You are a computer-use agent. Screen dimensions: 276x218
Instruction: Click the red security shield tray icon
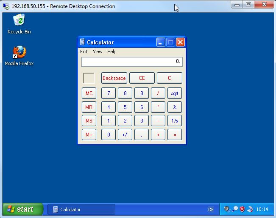coord(242,209)
